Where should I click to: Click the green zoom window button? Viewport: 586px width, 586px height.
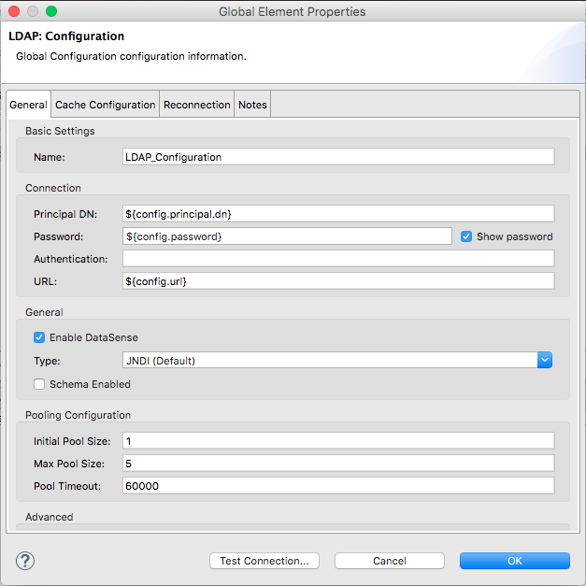coord(51,11)
